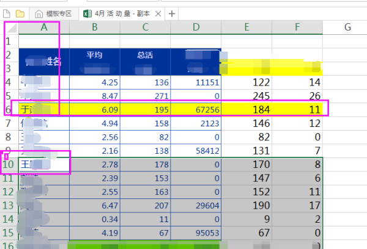Select column A header
The width and height of the screenshot is (367, 249).
[44, 27]
